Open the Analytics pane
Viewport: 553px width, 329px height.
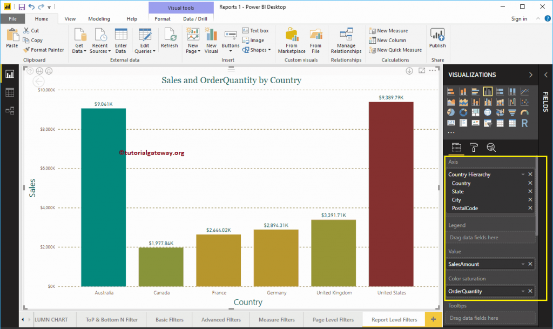(491, 147)
